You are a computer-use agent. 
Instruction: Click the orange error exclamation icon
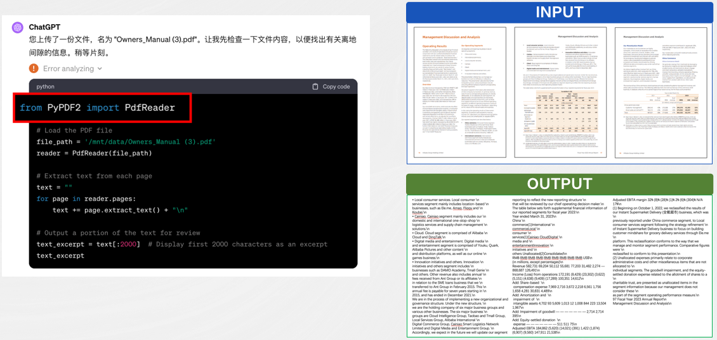(x=34, y=69)
